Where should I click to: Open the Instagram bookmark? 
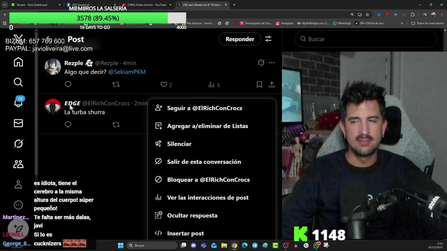coord(285,23)
